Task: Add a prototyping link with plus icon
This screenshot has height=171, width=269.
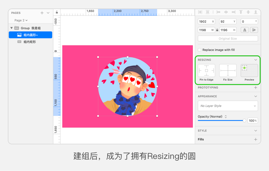Action: point(256,88)
